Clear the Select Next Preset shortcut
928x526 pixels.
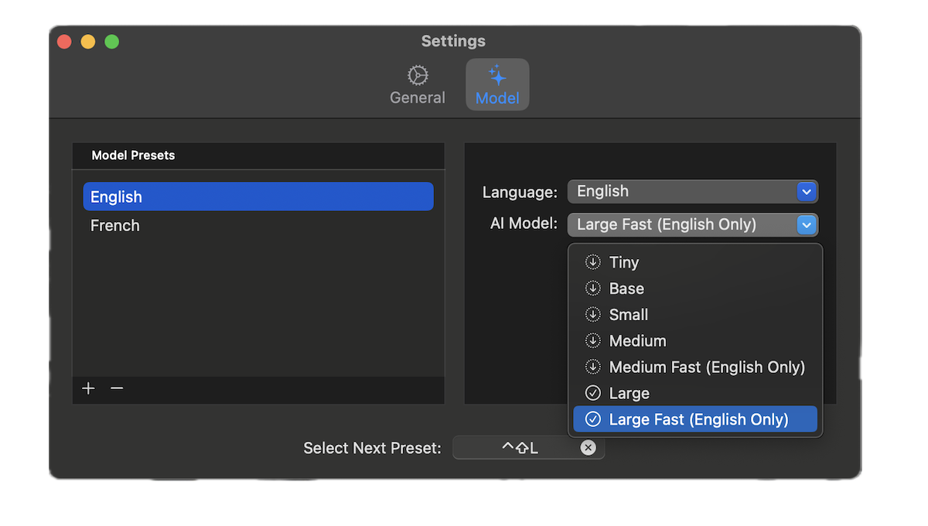[x=589, y=448]
